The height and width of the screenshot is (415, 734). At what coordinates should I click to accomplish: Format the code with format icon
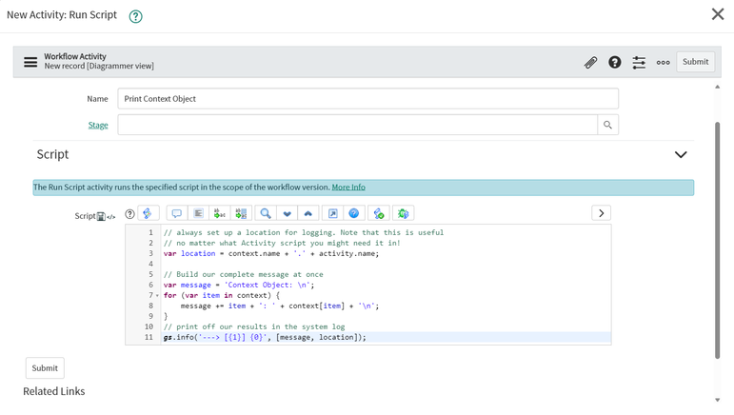pyautogui.click(x=198, y=213)
